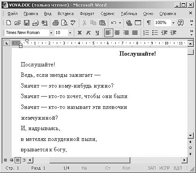Screen dimensions: 196x173
Task: Open Print Preview
Action: pos(64,23)
